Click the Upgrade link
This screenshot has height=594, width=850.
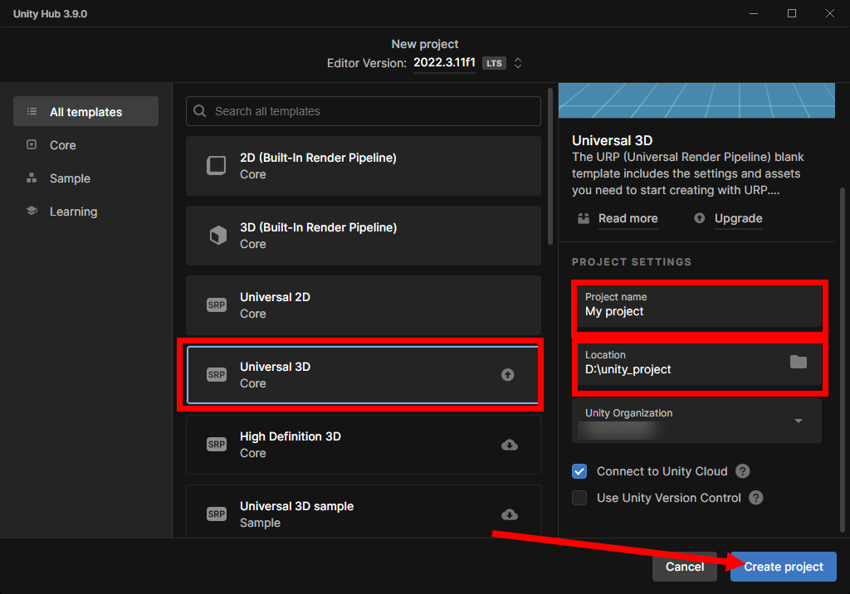tap(738, 218)
